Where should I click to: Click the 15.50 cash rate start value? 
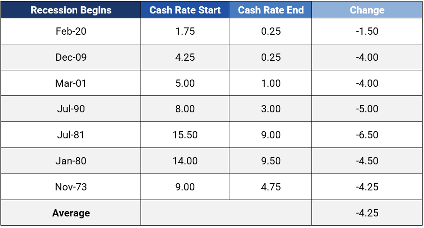pyautogui.click(x=185, y=135)
